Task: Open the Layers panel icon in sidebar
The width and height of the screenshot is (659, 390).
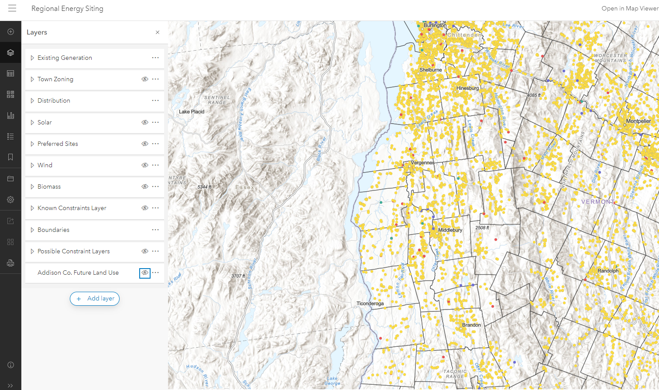Action: tap(10, 52)
